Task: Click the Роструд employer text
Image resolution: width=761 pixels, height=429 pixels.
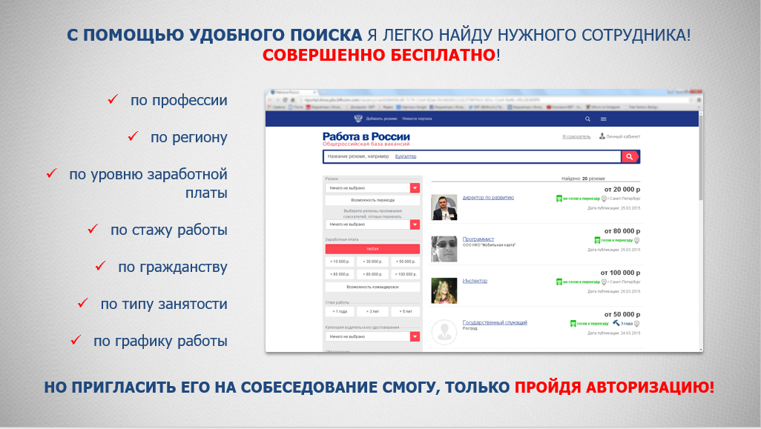Action: 470,329
